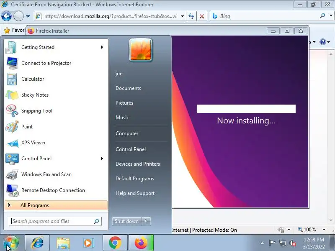Open joe's user folder
This screenshot has height=251, width=335.
[x=119, y=74]
